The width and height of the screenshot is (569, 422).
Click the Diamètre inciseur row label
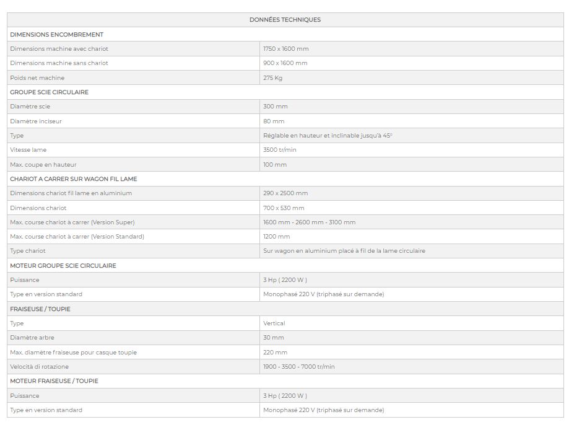click(x=36, y=121)
